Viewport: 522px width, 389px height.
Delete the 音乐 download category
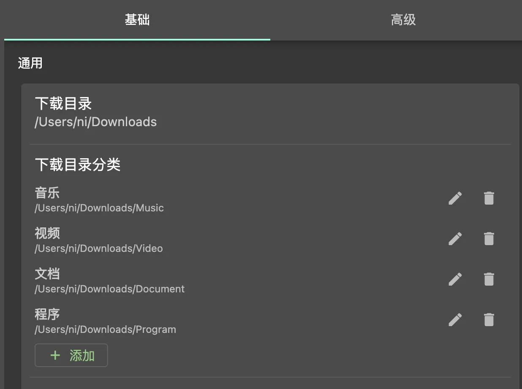pos(488,198)
